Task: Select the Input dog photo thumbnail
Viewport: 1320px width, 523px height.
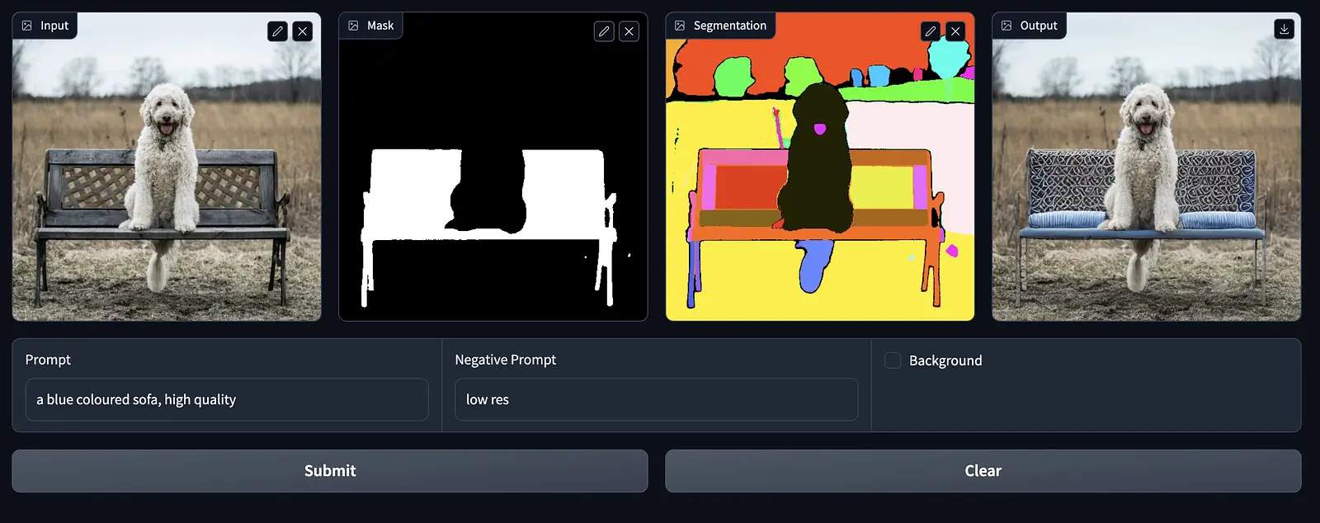Action: (167, 167)
